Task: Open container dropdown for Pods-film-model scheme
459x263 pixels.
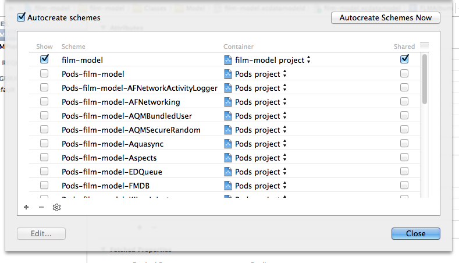Action: click(x=285, y=74)
